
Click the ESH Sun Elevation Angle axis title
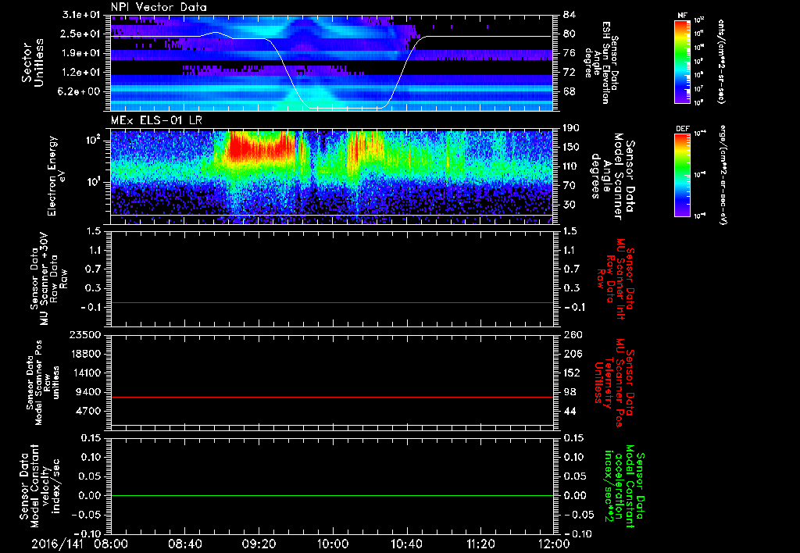(601, 62)
